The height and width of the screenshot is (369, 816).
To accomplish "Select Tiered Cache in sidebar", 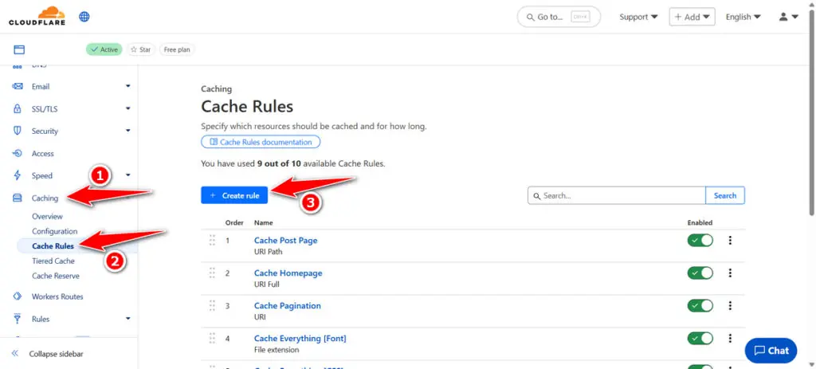I will pyautogui.click(x=53, y=261).
